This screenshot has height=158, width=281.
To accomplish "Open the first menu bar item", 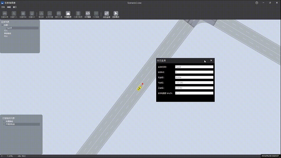I will tap(3, 7).
